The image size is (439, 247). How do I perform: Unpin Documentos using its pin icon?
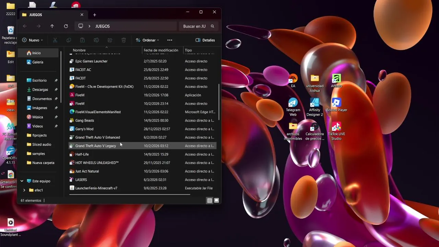click(56, 99)
